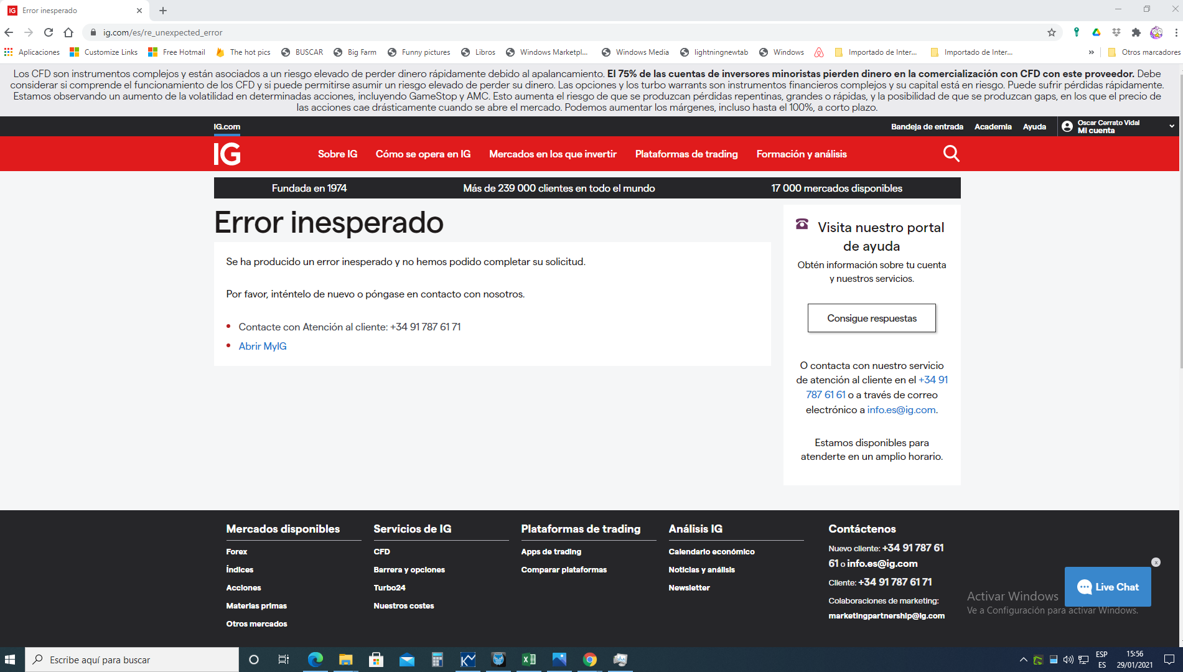Open Task View on taskbar
The image size is (1183, 672).
pos(283,660)
